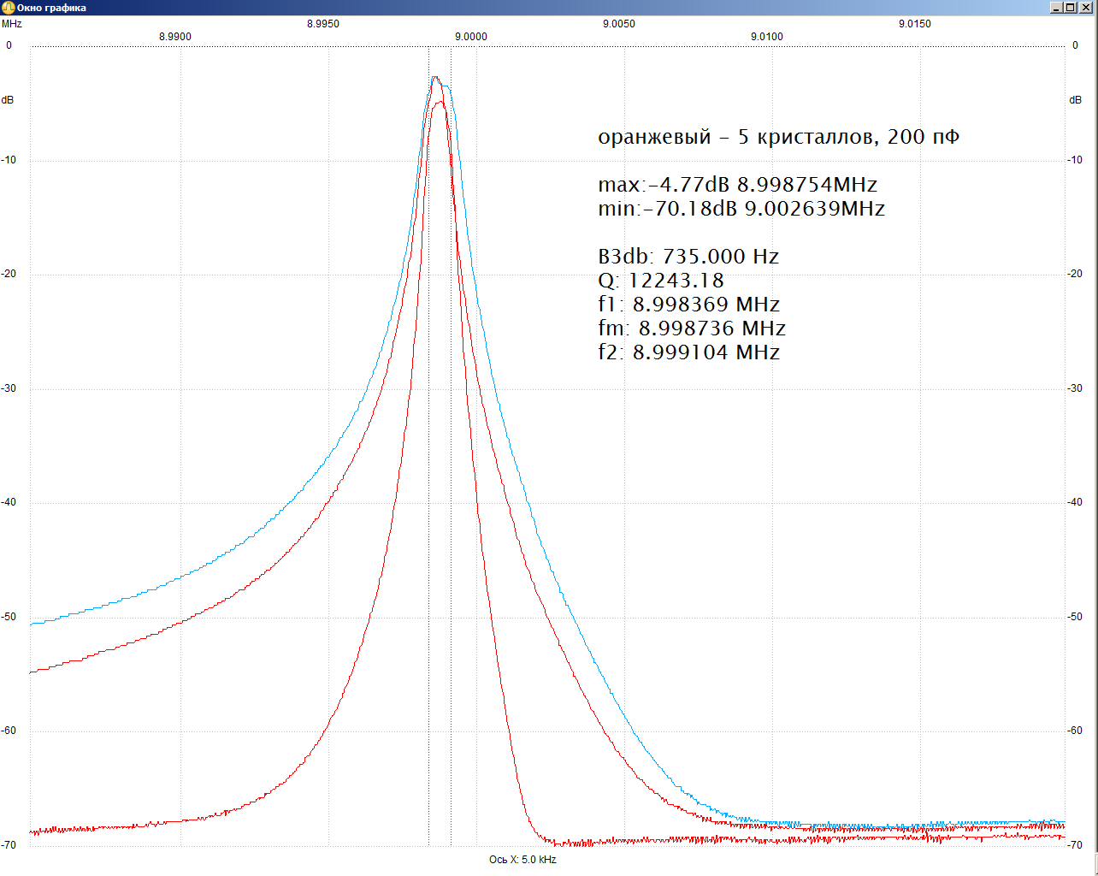Click the 9.0050 frequency axis label
Screen dimensions: 1098x876
(618, 24)
